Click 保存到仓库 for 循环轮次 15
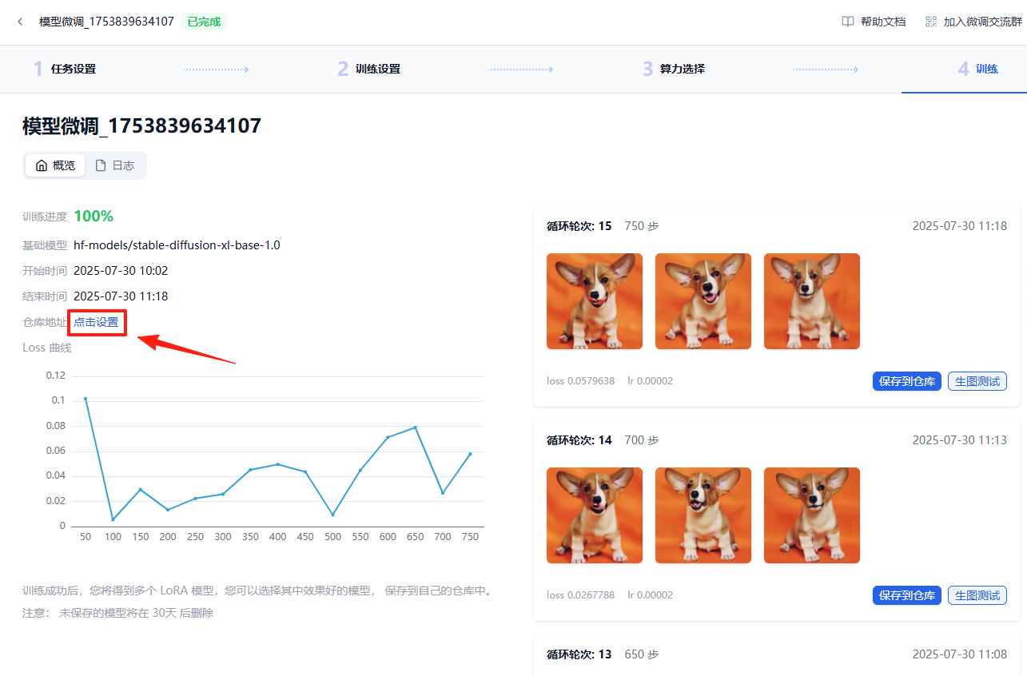The width and height of the screenshot is (1027, 676). [907, 381]
